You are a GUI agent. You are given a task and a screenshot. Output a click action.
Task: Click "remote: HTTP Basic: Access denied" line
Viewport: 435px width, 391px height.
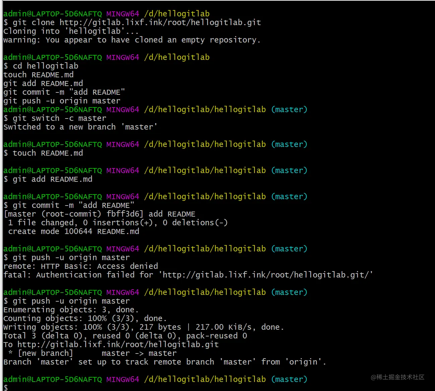[81, 266]
